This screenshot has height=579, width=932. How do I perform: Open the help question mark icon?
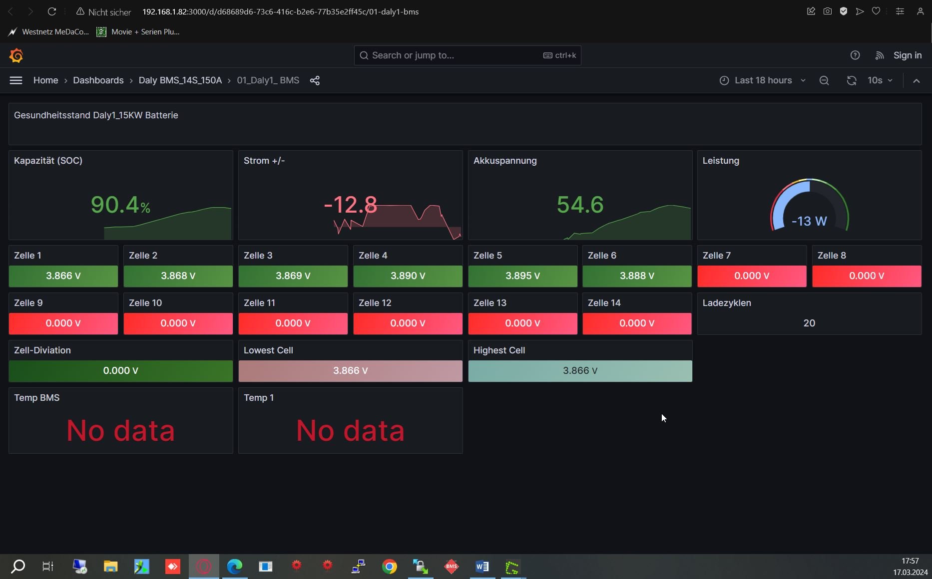[855, 55]
